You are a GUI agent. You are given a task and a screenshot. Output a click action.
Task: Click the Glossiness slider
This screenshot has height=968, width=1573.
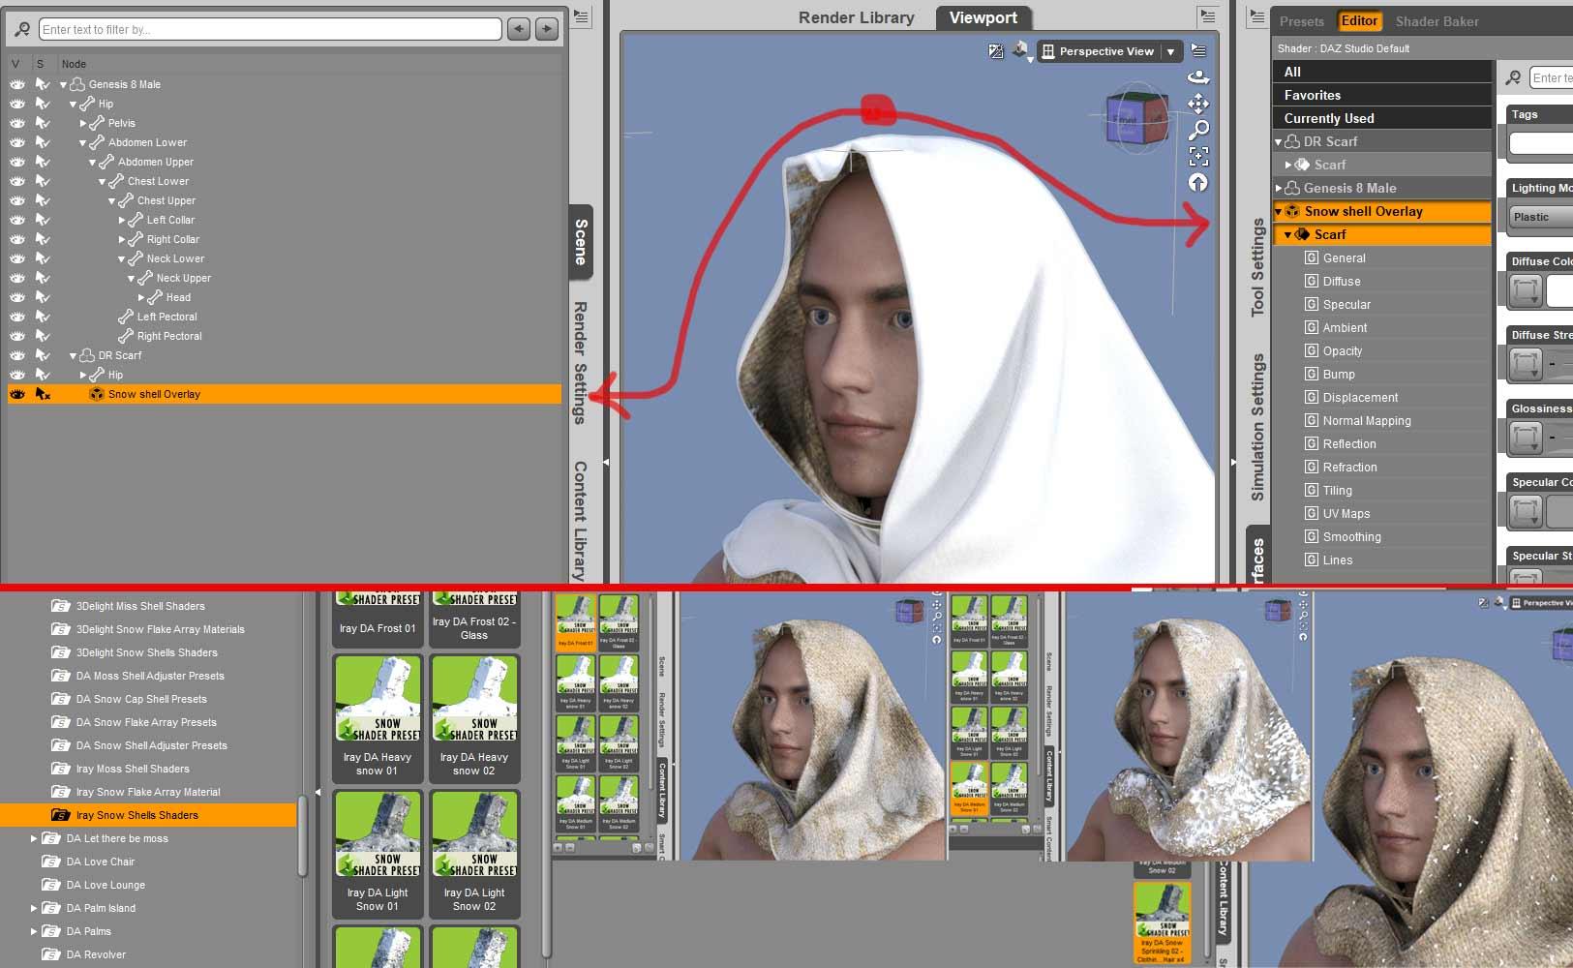tap(1559, 438)
